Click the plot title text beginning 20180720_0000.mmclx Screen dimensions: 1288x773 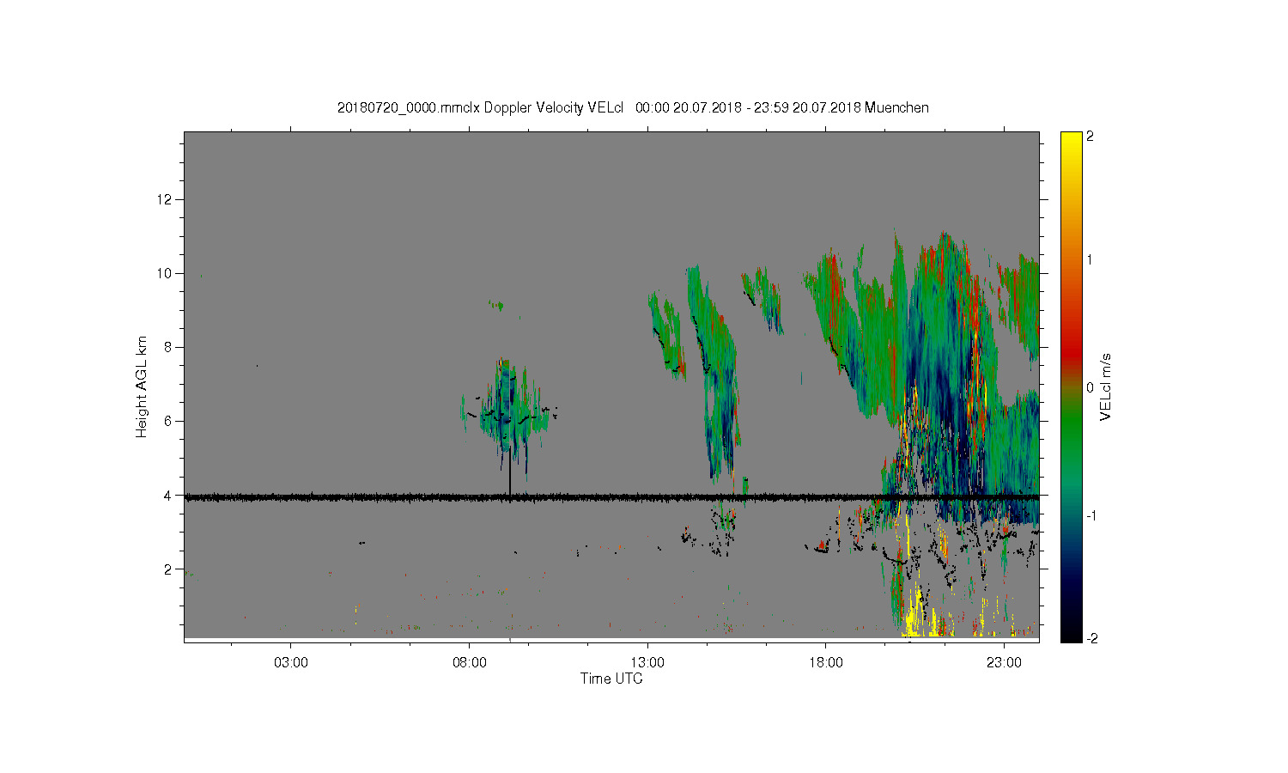633,107
